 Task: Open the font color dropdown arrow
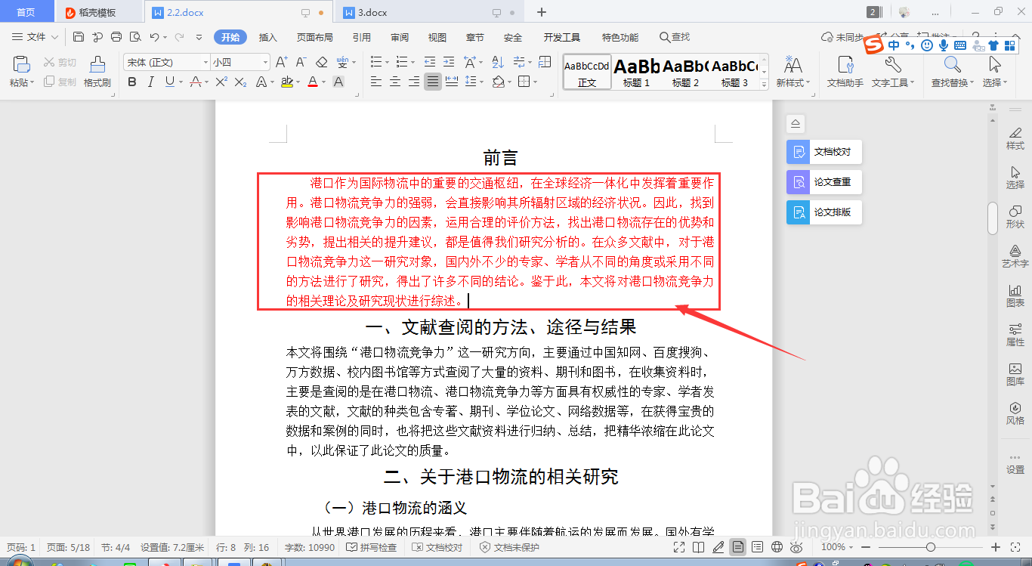(x=323, y=82)
